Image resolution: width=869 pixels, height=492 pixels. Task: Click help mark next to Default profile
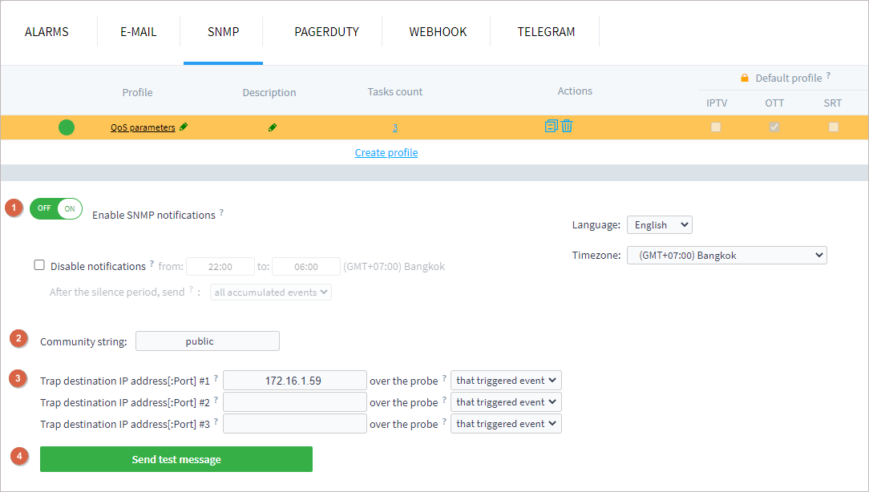pyautogui.click(x=828, y=76)
